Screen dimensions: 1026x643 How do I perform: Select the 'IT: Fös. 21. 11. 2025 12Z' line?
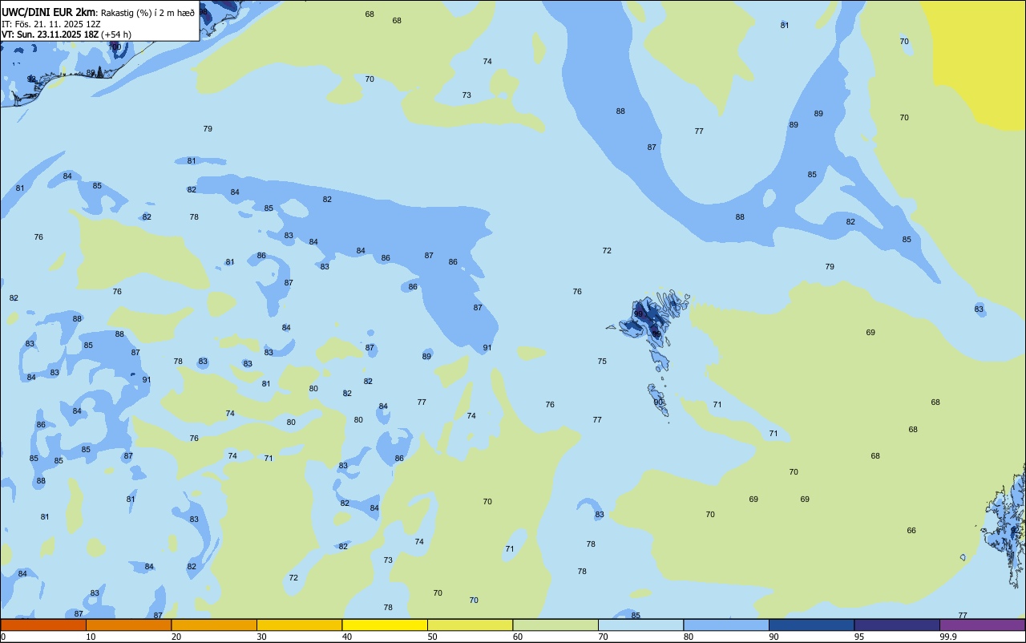tap(50, 23)
